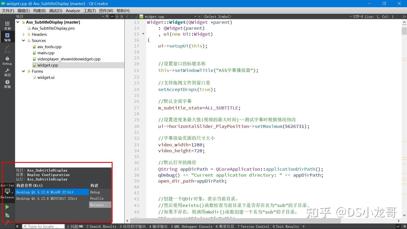
Task: Go back in editor navigation history
Action: [127, 17]
